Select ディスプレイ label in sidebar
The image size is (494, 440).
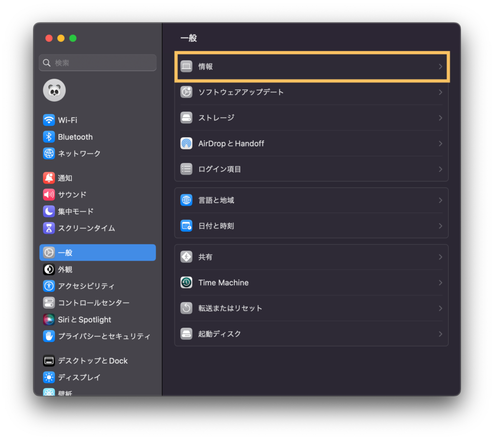[x=79, y=377]
